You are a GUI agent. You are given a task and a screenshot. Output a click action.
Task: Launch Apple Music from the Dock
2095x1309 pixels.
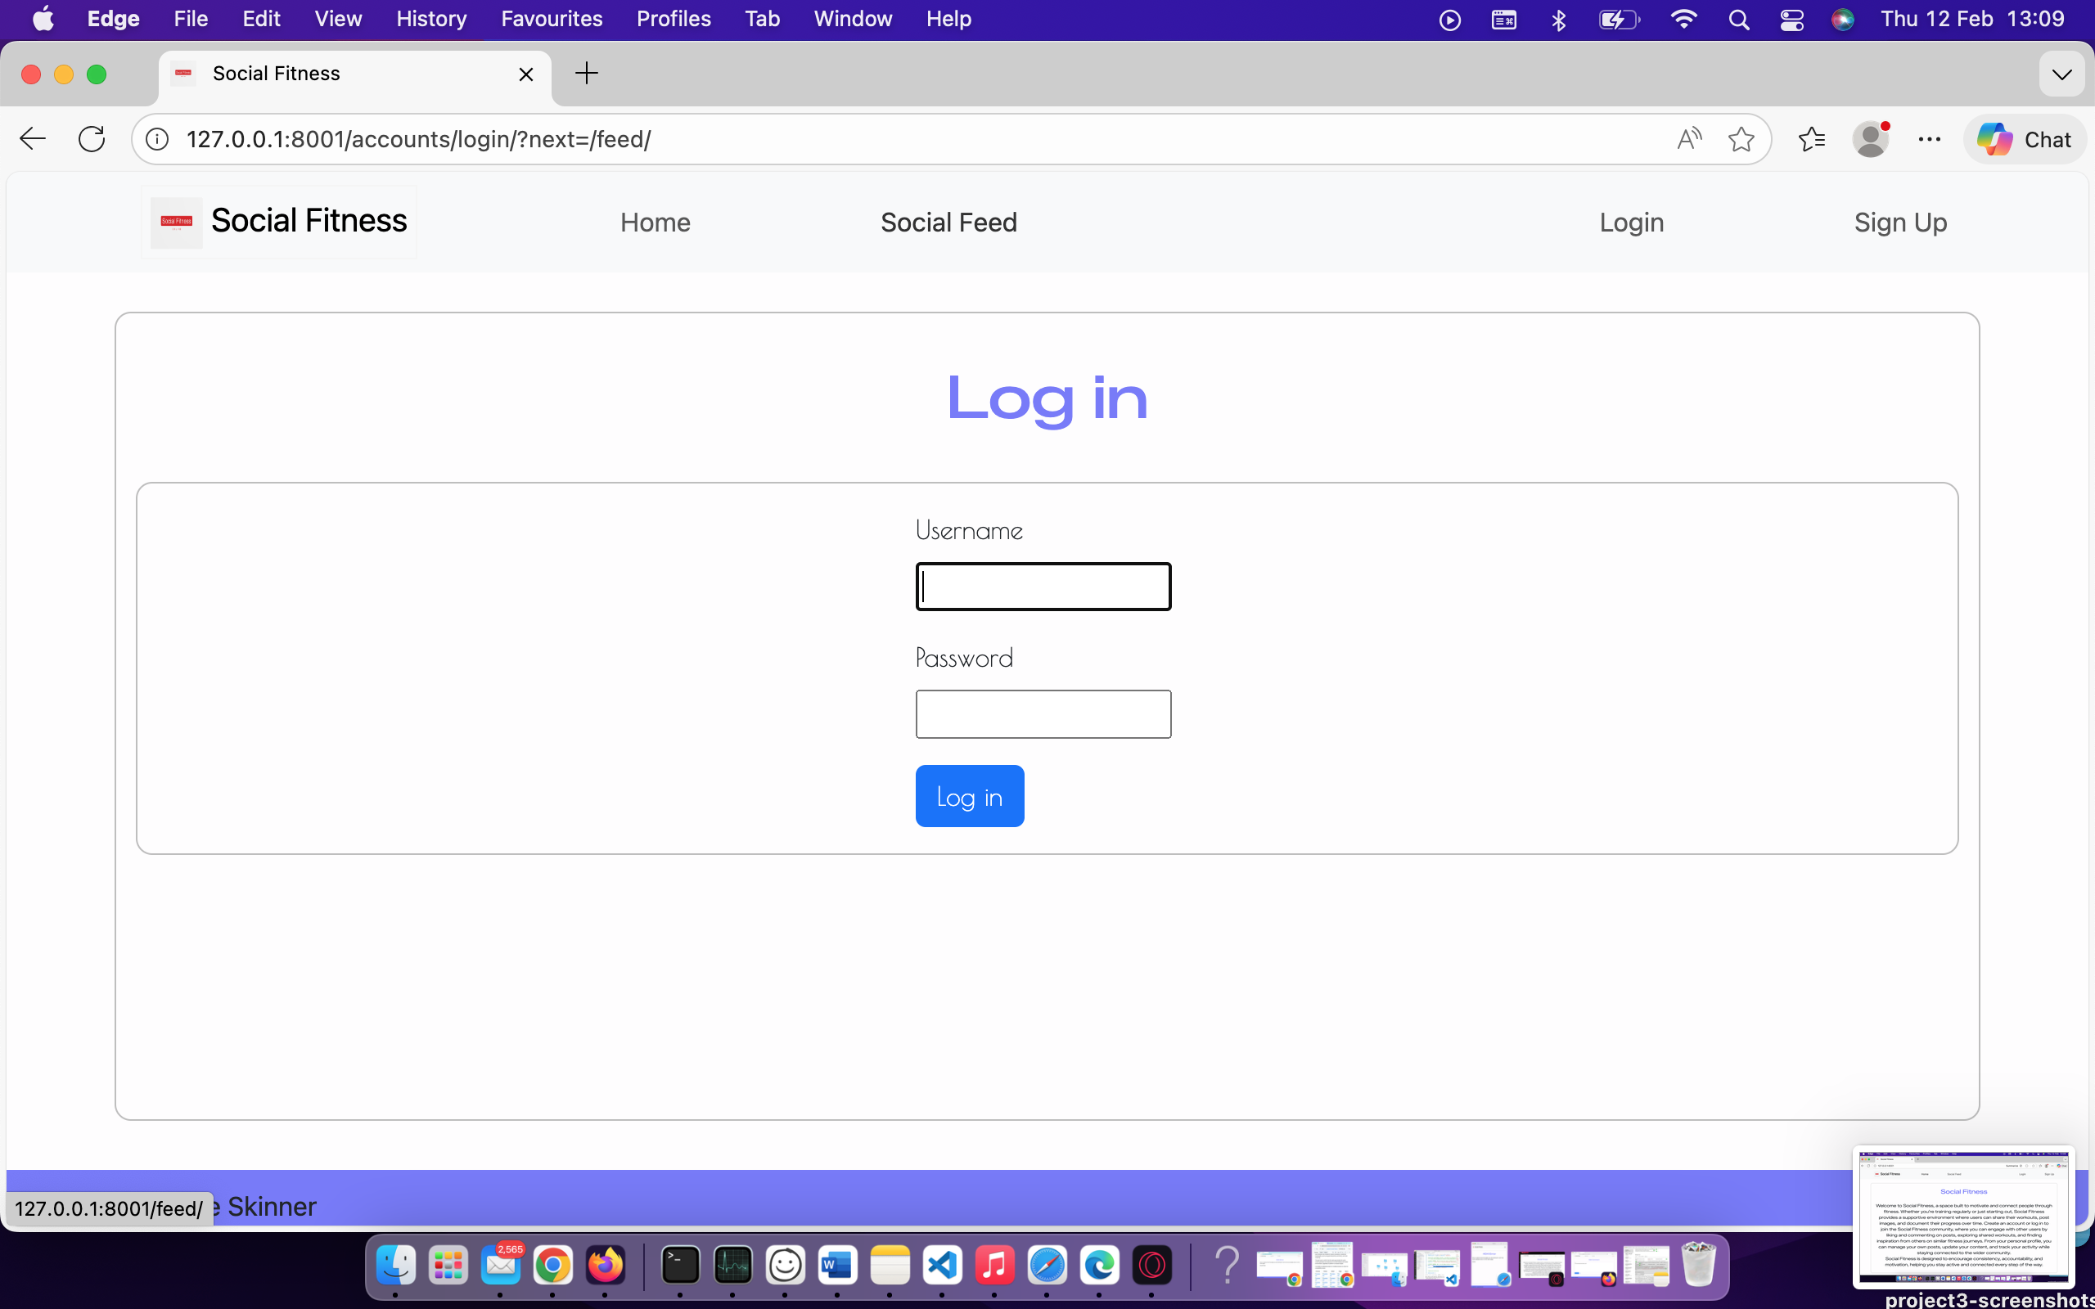point(996,1265)
